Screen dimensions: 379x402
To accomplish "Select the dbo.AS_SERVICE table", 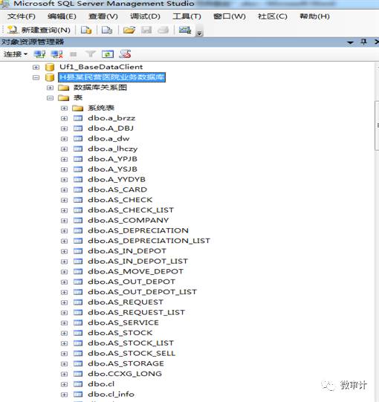I will pos(123,322).
